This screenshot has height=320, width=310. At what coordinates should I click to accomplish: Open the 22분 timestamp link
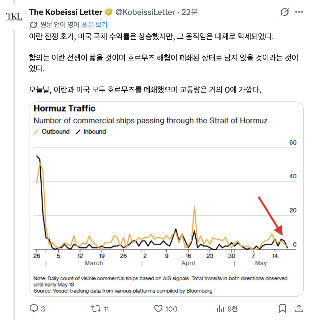189,12
